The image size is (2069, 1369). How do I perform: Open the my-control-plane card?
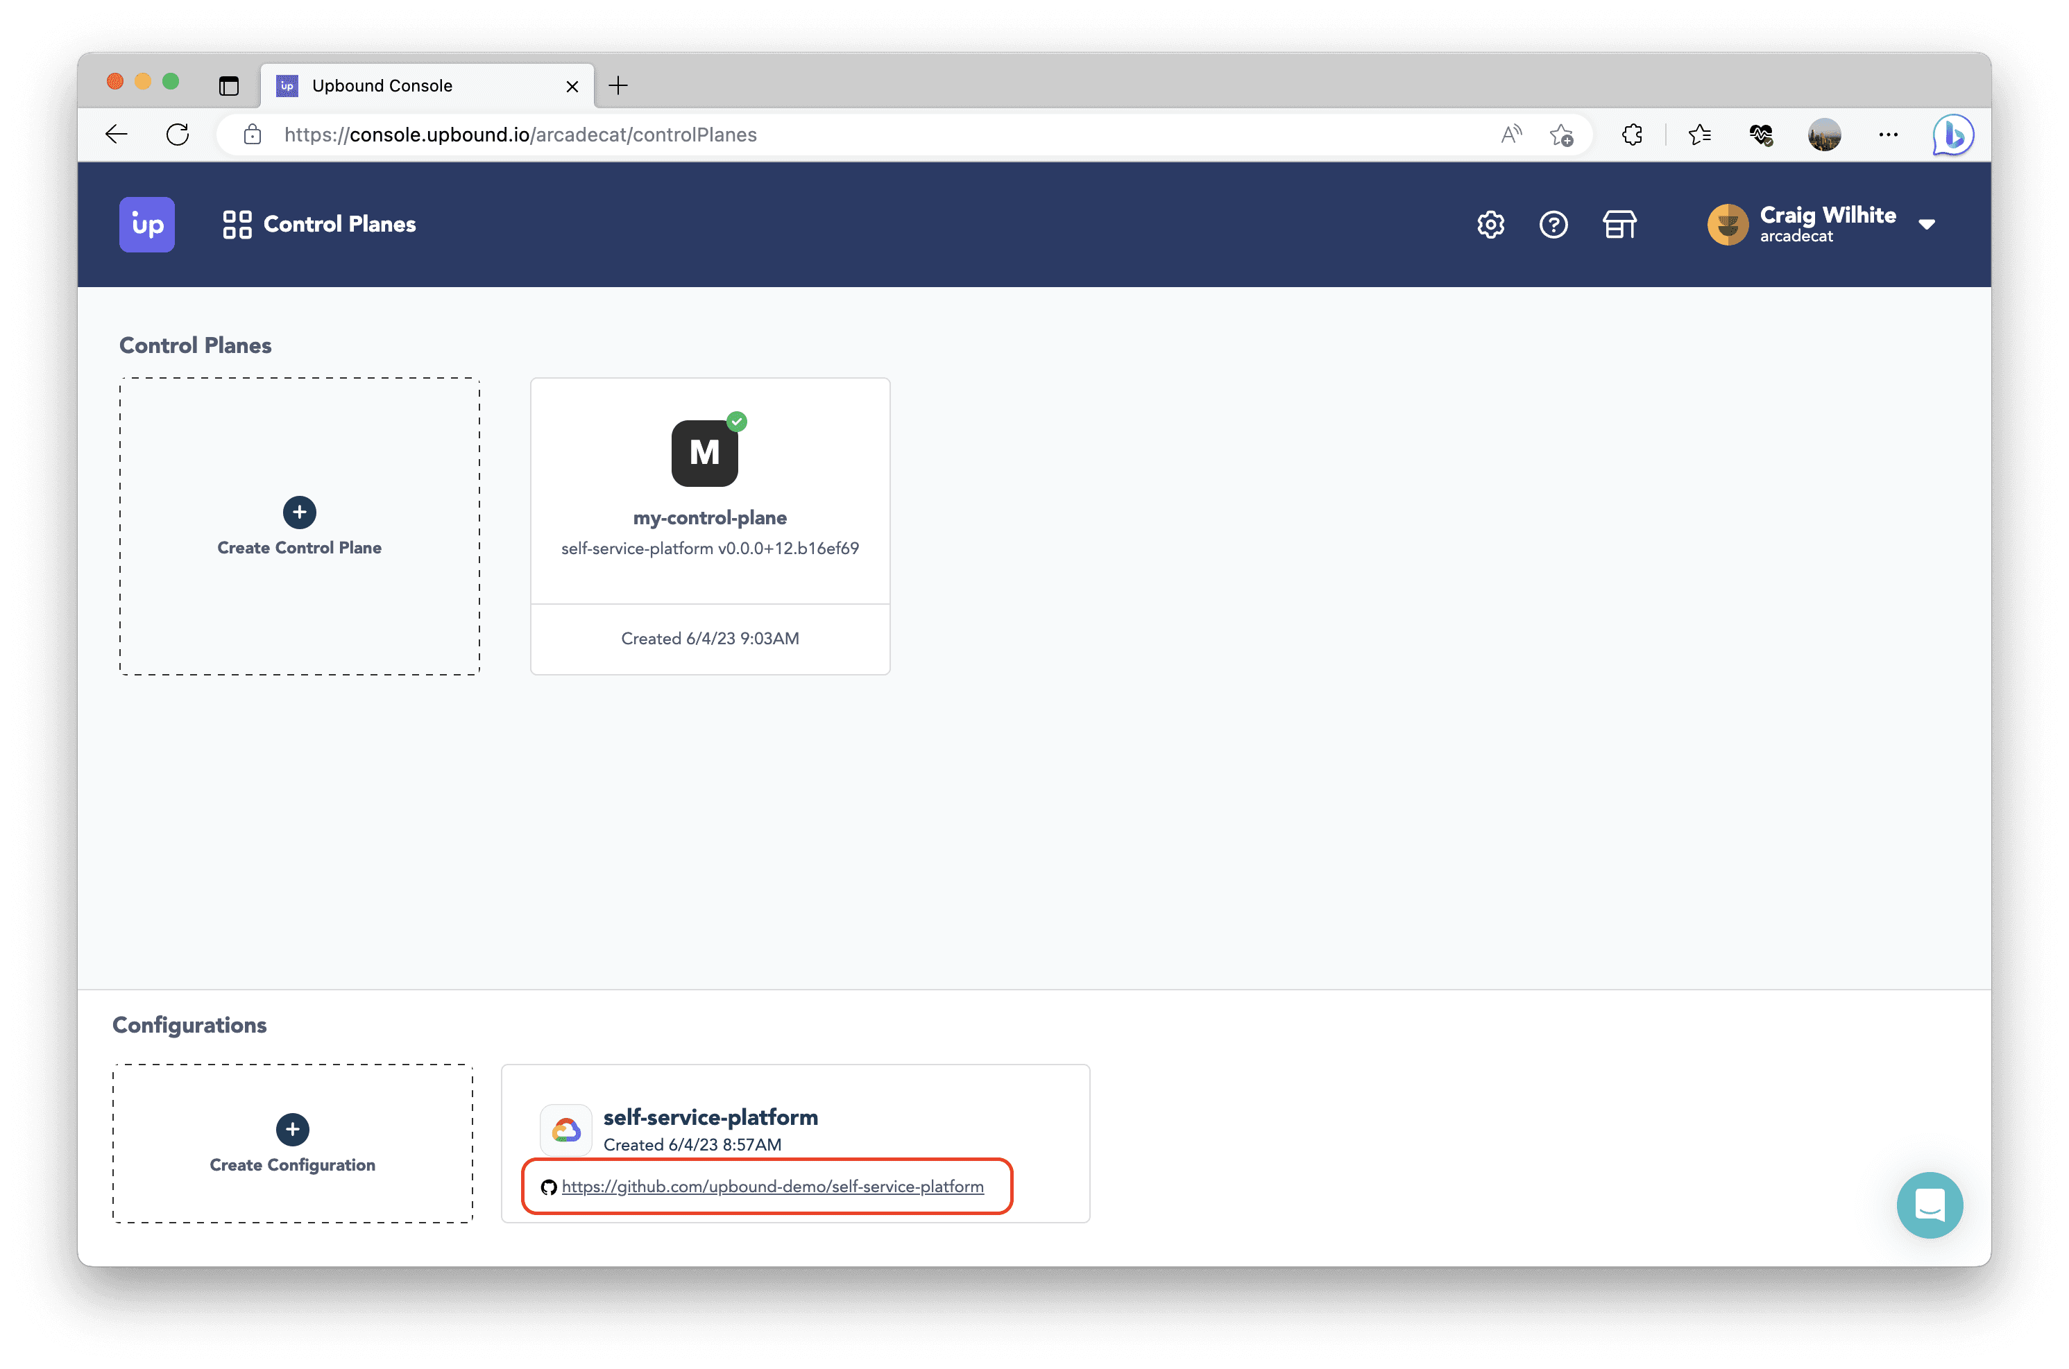point(709,518)
